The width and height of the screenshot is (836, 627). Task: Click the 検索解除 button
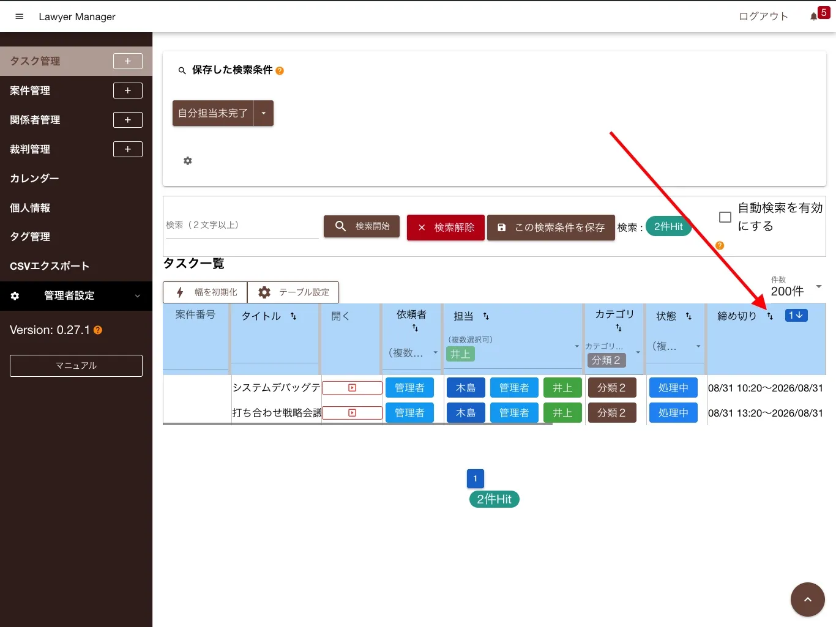pyautogui.click(x=446, y=228)
